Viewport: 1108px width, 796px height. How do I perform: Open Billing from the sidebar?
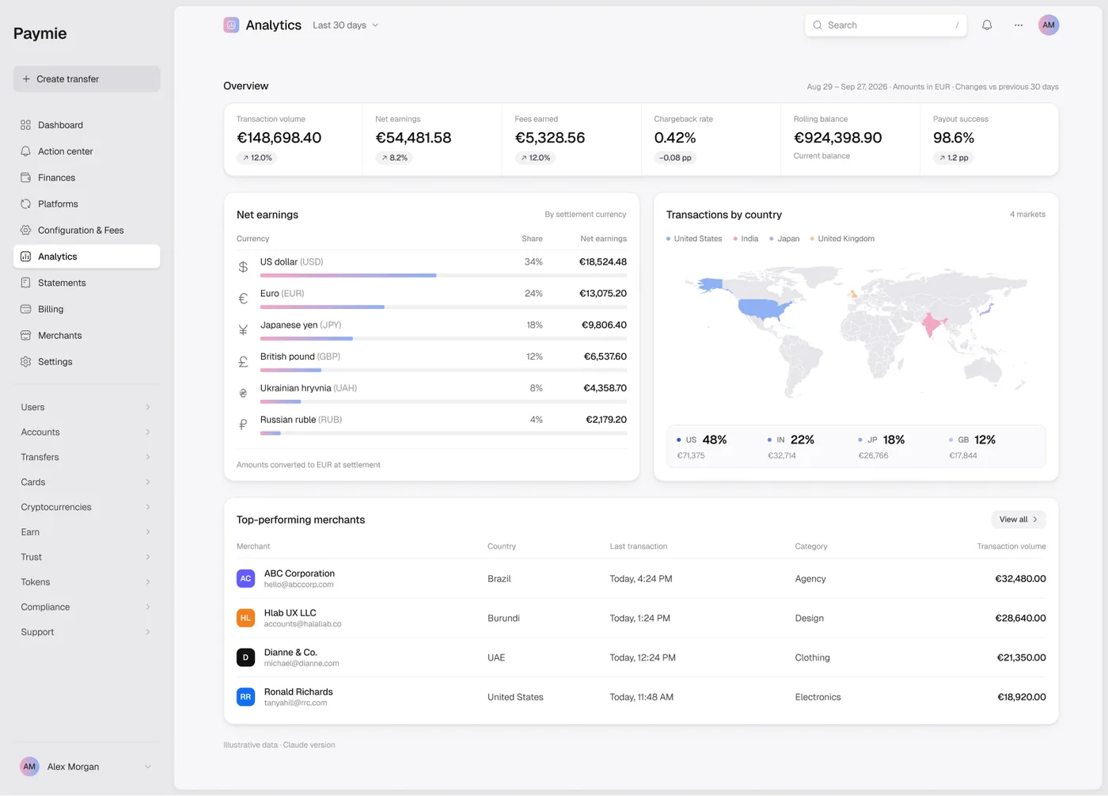click(86, 309)
